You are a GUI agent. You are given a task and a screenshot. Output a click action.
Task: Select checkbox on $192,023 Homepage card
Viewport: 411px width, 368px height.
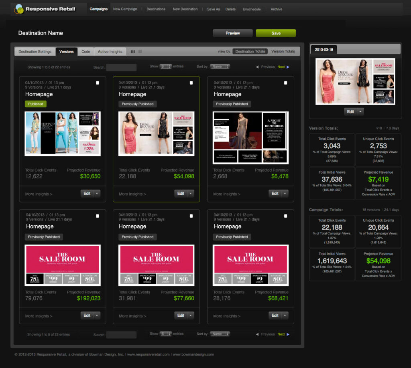[x=98, y=216]
